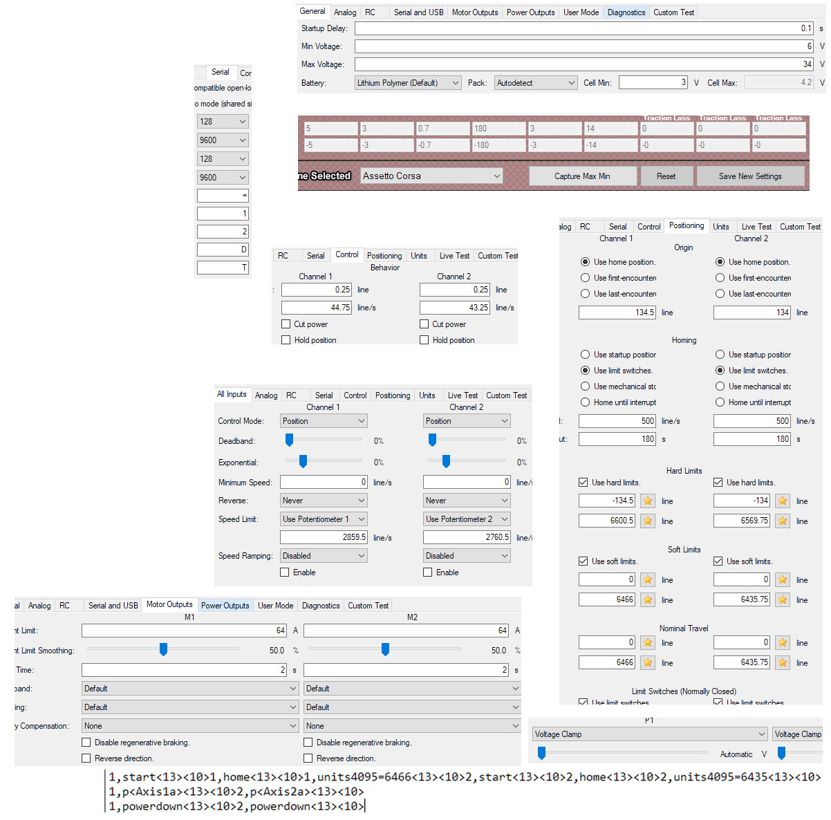Select Use mechanical stop homing for Channel 2
The width and height of the screenshot is (831, 820).
tap(720, 386)
